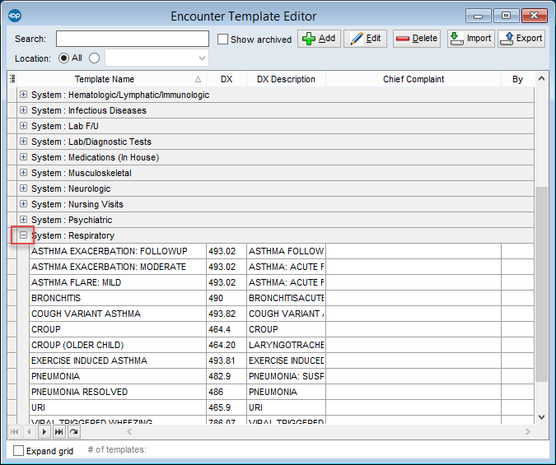Click DX code 486 cell
Screen dimensions: 556x465
point(227,392)
